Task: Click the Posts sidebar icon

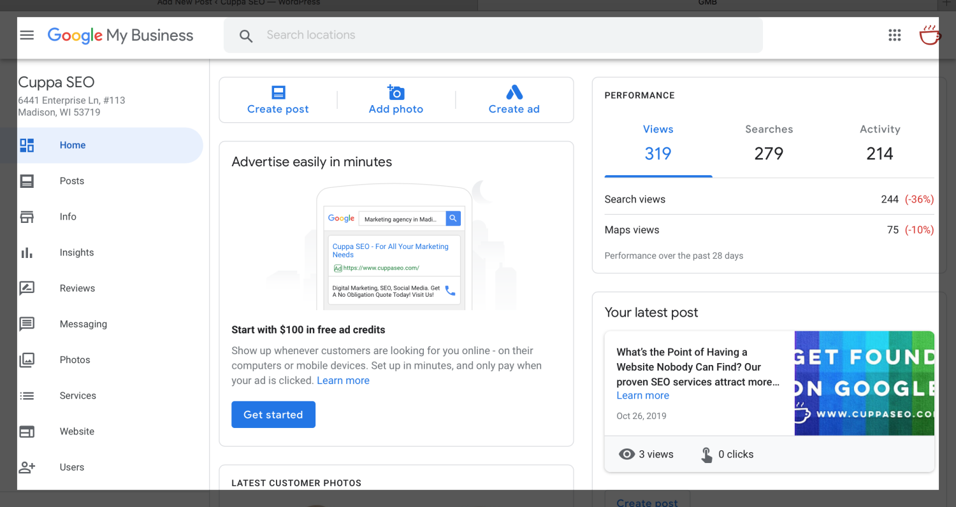Action: 27,182
